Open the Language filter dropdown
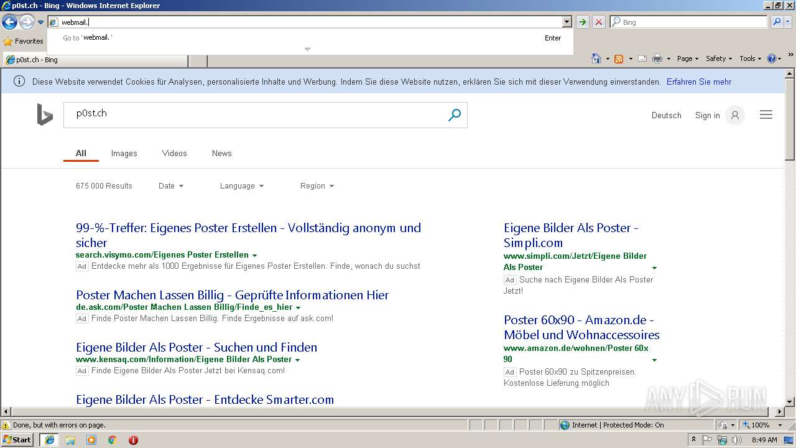This screenshot has width=796, height=448. tap(242, 185)
